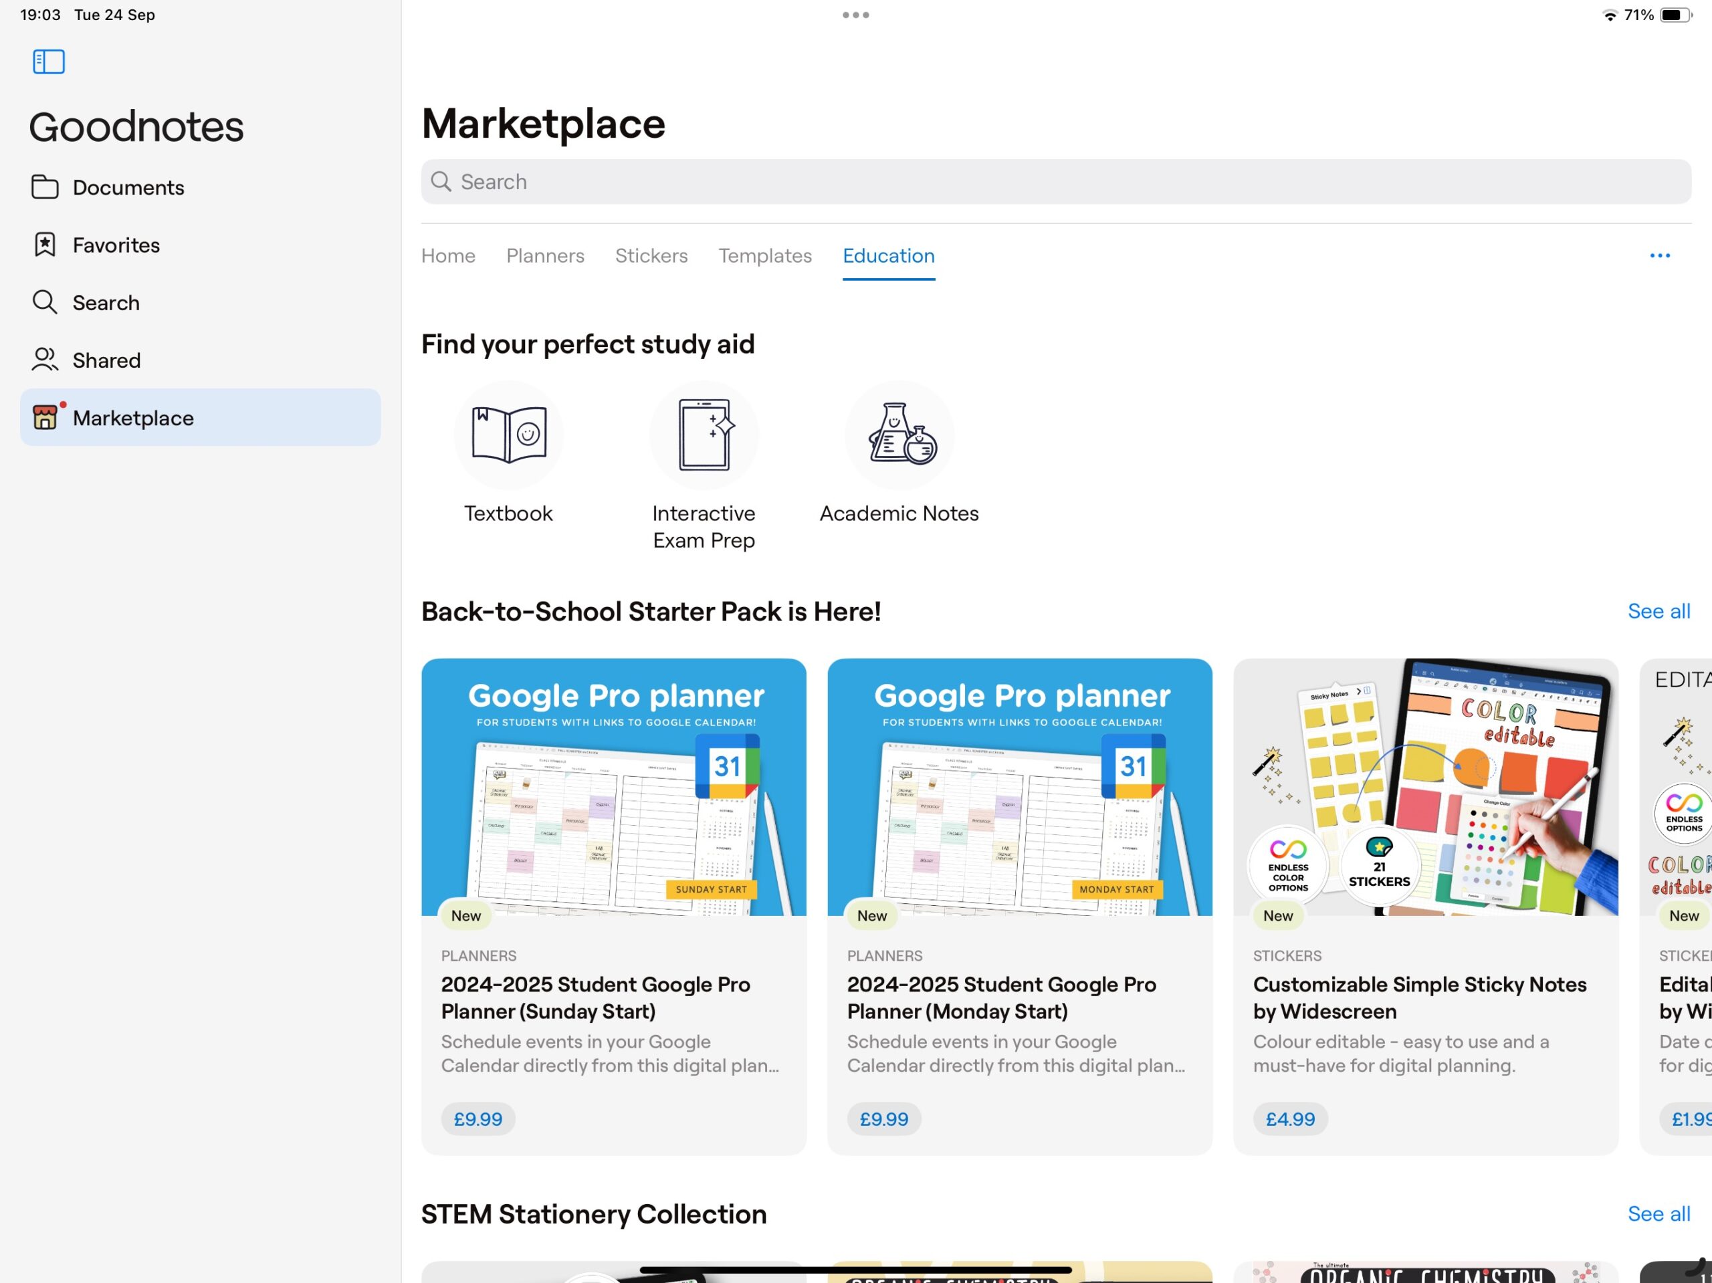This screenshot has width=1712, height=1283.
Task: Buy Sticky Notes for £4.99
Action: [1290, 1119]
